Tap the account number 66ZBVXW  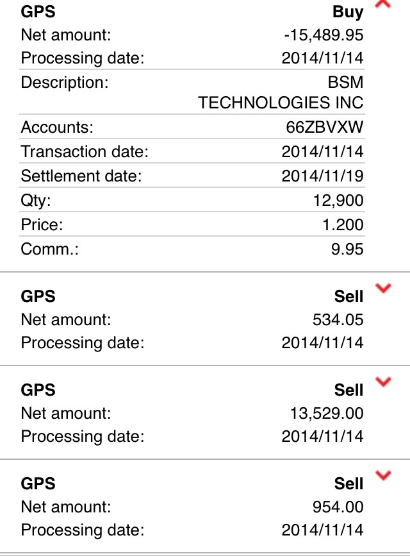[x=324, y=128]
